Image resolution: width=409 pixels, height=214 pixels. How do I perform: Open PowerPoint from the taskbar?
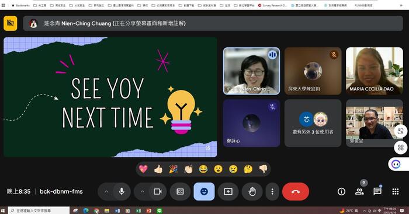pyautogui.click(x=148, y=211)
